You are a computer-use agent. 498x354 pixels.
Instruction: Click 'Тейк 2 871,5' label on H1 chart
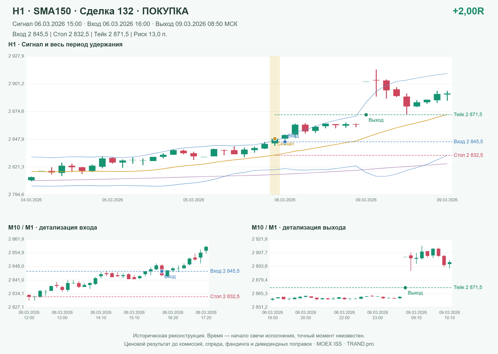pyautogui.click(x=468, y=114)
